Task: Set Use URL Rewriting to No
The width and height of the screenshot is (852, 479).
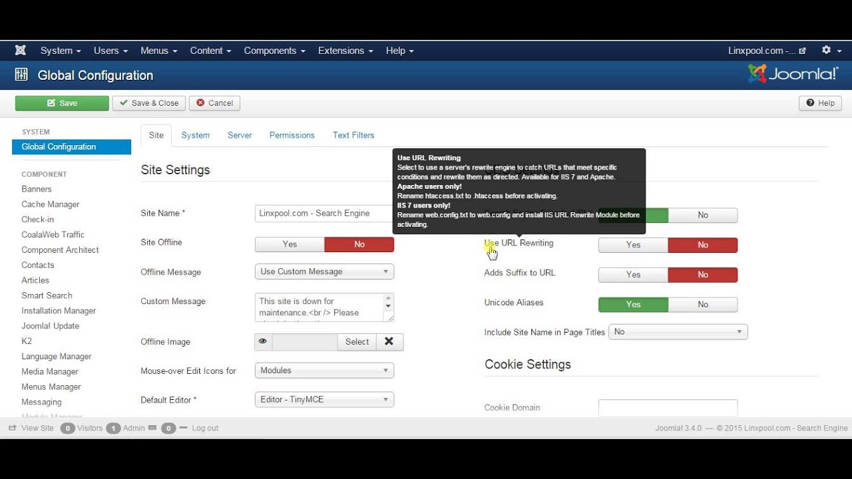Action: tap(703, 245)
